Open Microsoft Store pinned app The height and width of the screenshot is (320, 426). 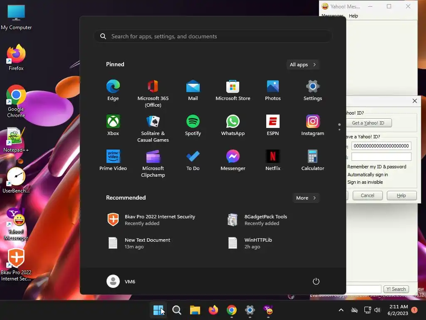233,90
